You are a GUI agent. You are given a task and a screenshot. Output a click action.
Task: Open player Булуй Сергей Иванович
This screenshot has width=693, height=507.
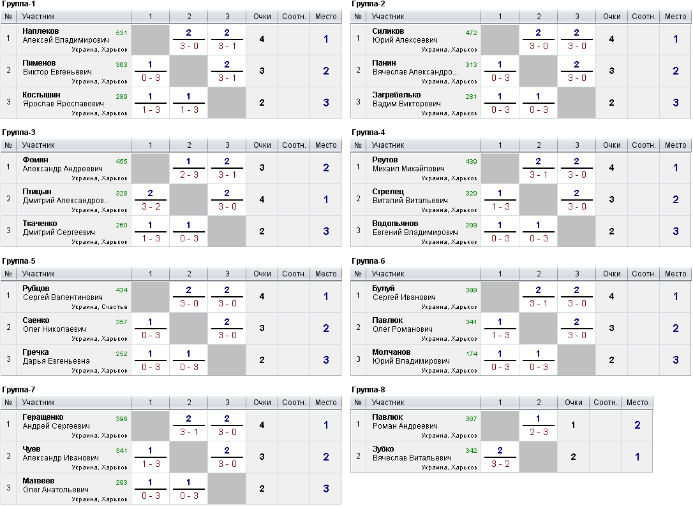pyautogui.click(x=404, y=293)
